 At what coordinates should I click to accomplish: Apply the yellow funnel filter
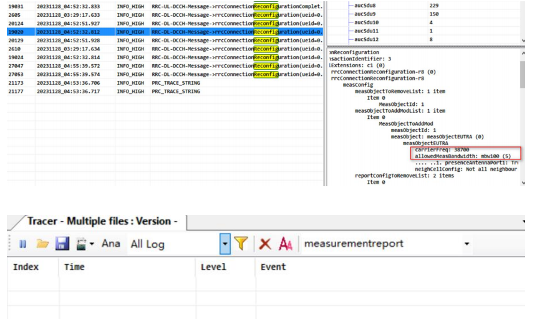241,244
